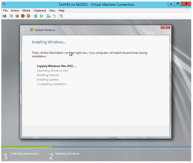Click the Install Windows logo icon
The width and height of the screenshot is (193, 163).
pos(32,30)
